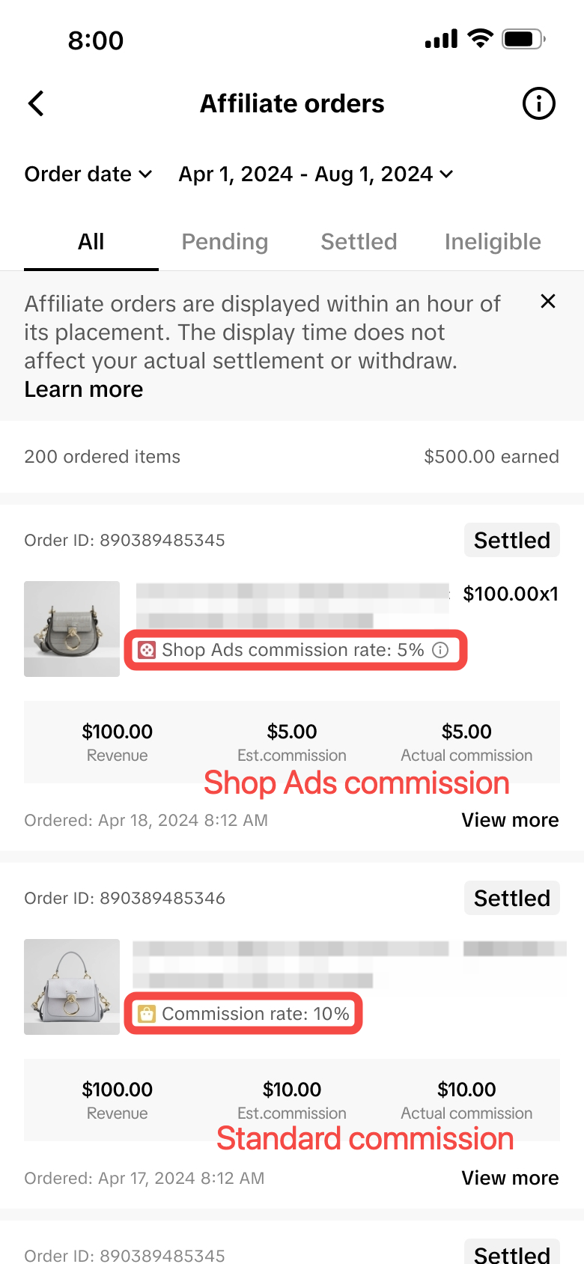
Task: Switch to the Pending tab
Action: tap(225, 242)
